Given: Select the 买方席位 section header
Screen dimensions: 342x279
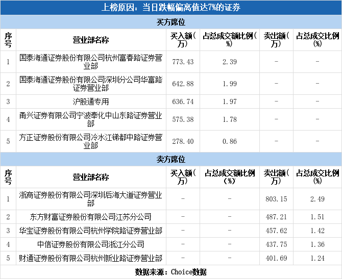Looking at the screenshot, I should point(171,22).
